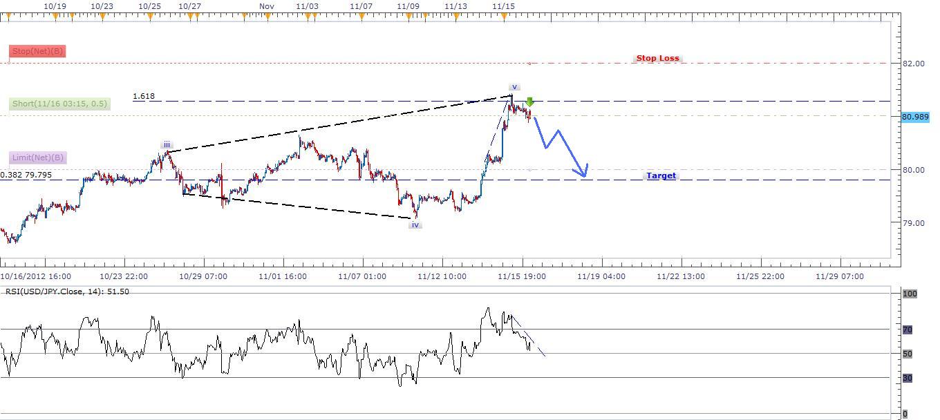Viewport: 940px width, 420px height.
Task: Select the green short-entry arrow marker
Action: (x=529, y=102)
